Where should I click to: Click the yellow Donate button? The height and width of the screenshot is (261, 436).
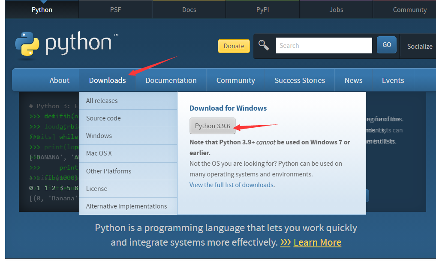tap(234, 46)
